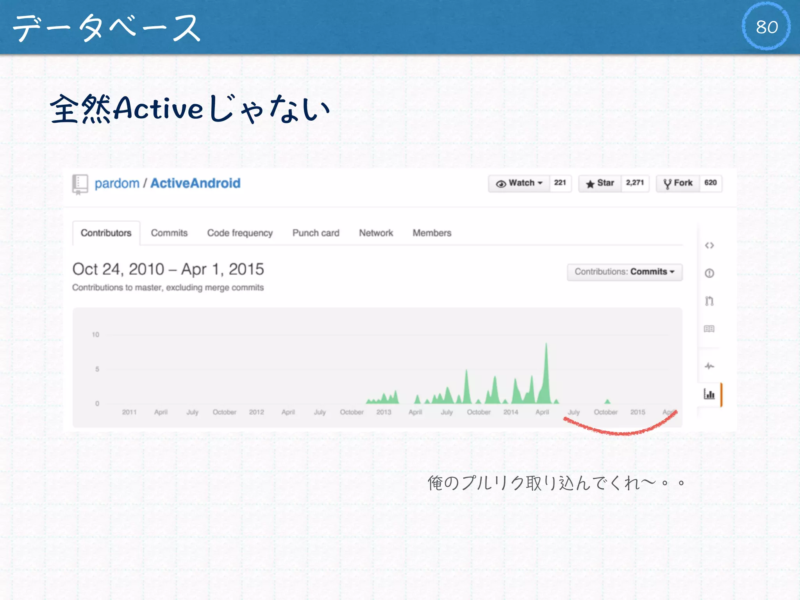Open Contributions: Commits dropdown
The height and width of the screenshot is (600, 800).
pyautogui.click(x=624, y=272)
